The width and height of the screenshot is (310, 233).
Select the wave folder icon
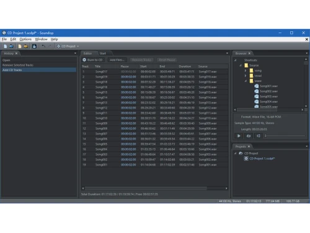pyautogui.click(x=251, y=81)
